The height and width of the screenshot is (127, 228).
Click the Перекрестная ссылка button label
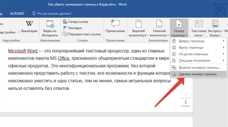[x=84, y=34]
